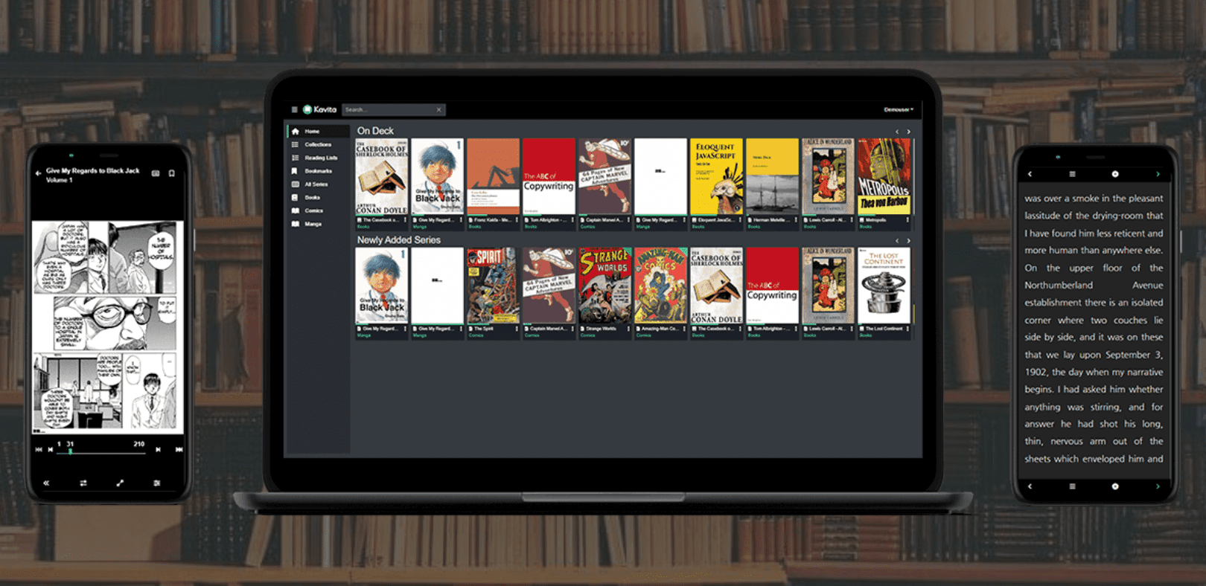Viewport: 1206px width, 586px height.
Task: Open the Eloquent JavaScript title link
Action: (715, 220)
